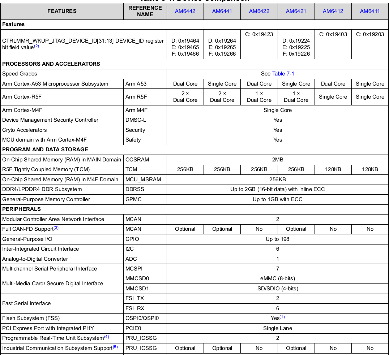The image size is (389, 355).
Task: Open the AM6412 device link
Action: pos(333,11)
